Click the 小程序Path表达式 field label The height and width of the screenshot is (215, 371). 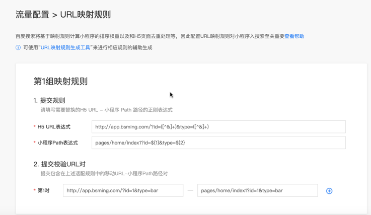pyautogui.click(x=57, y=143)
